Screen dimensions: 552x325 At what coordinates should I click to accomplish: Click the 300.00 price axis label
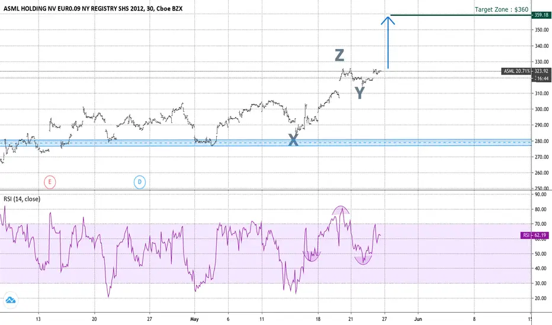541,109
